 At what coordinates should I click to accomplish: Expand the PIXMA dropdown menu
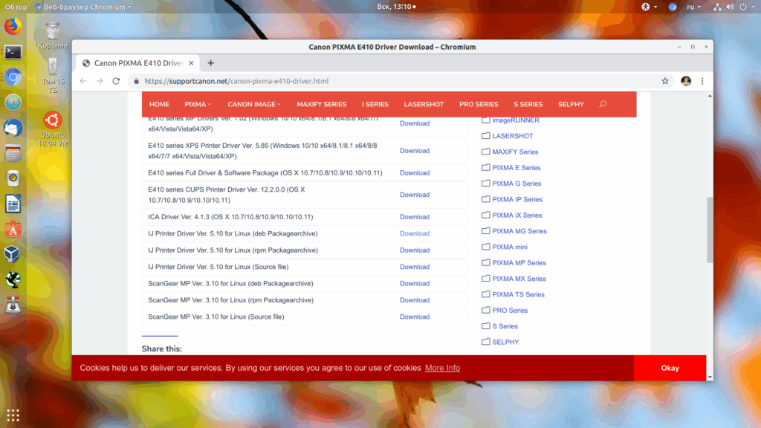pyautogui.click(x=198, y=104)
